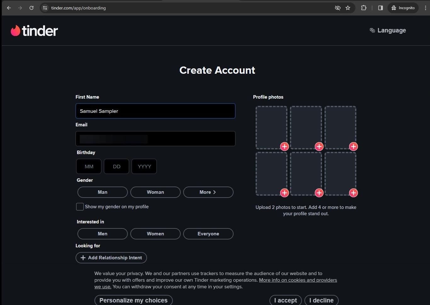Open the Chrome three-dot menu

click(x=426, y=8)
